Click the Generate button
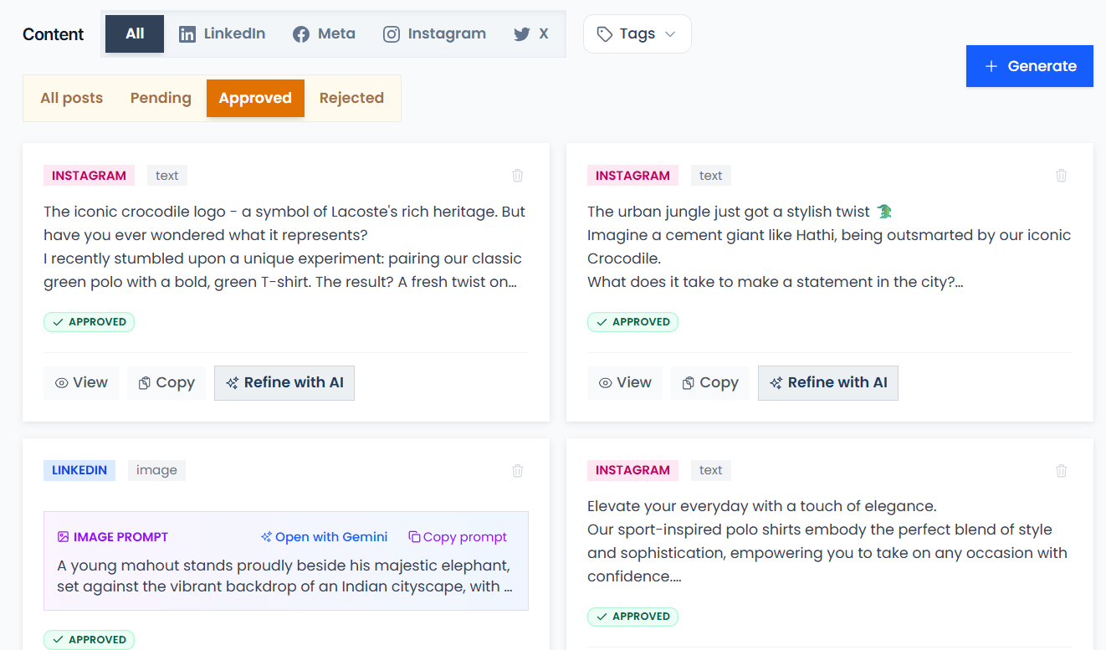The height and width of the screenshot is (650, 1106). tap(1029, 66)
